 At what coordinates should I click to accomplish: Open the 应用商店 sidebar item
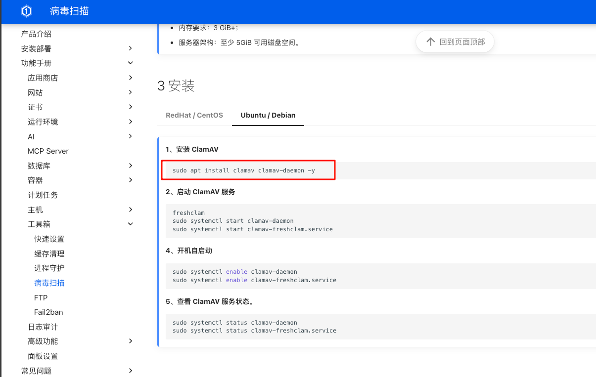tap(43, 78)
